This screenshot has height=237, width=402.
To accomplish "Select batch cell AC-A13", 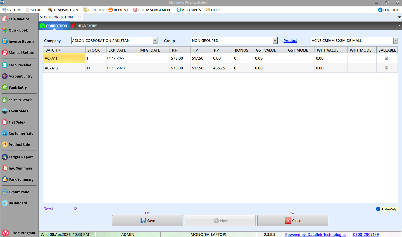I will click(64, 68).
